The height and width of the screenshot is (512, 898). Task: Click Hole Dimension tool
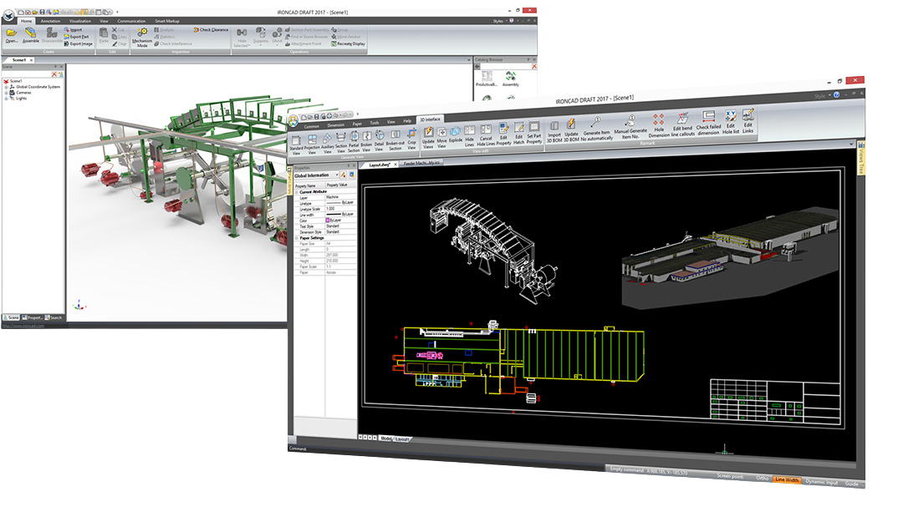[x=659, y=125]
